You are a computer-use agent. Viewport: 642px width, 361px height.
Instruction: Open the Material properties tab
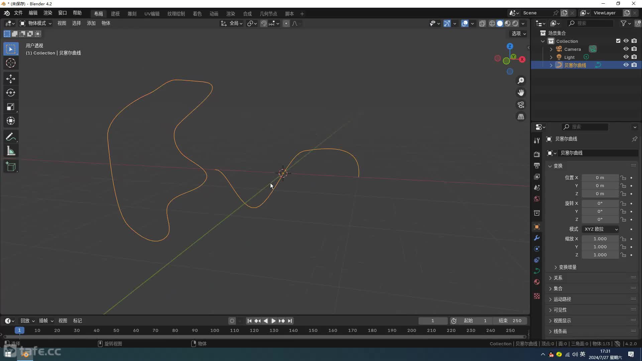(537, 282)
